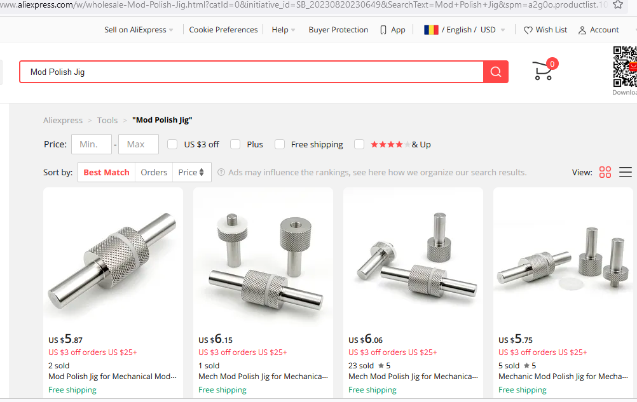This screenshot has width=637, height=402.
Task: Check the Free shipping filter
Action: tap(280, 144)
